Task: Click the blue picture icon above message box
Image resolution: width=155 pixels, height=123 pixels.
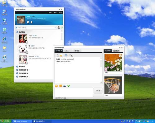Action: pyautogui.click(x=65, y=86)
